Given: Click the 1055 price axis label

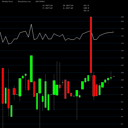Looking at the screenshot, I should tap(122, 65).
